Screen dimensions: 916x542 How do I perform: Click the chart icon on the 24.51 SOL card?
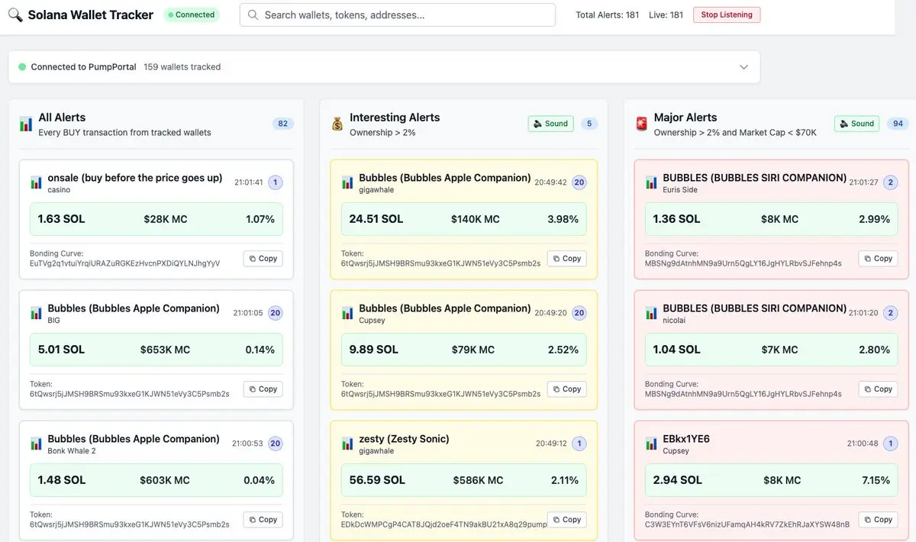(347, 182)
